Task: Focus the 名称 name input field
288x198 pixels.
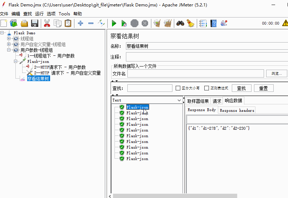Action: pos(207,46)
